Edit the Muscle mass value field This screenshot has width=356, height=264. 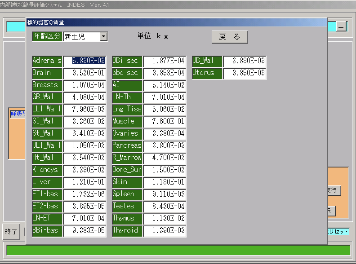click(x=165, y=121)
